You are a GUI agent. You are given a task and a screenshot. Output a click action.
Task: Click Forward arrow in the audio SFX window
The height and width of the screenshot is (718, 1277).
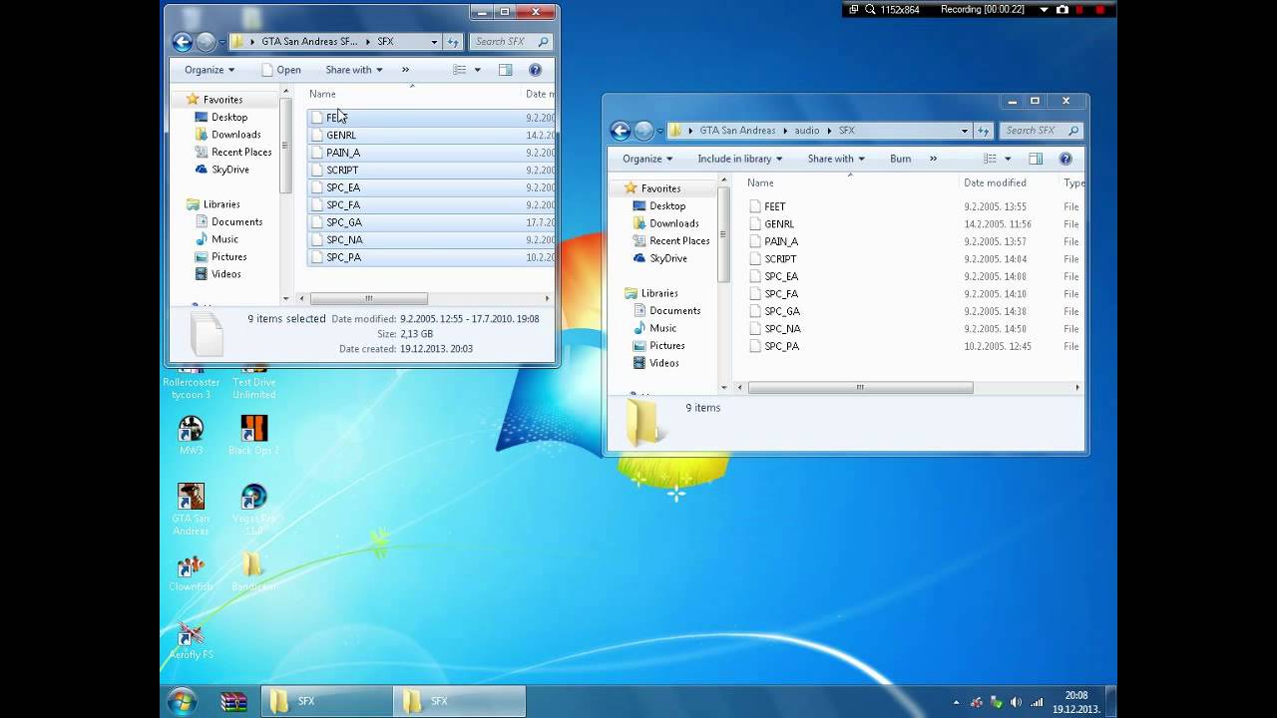643,131
